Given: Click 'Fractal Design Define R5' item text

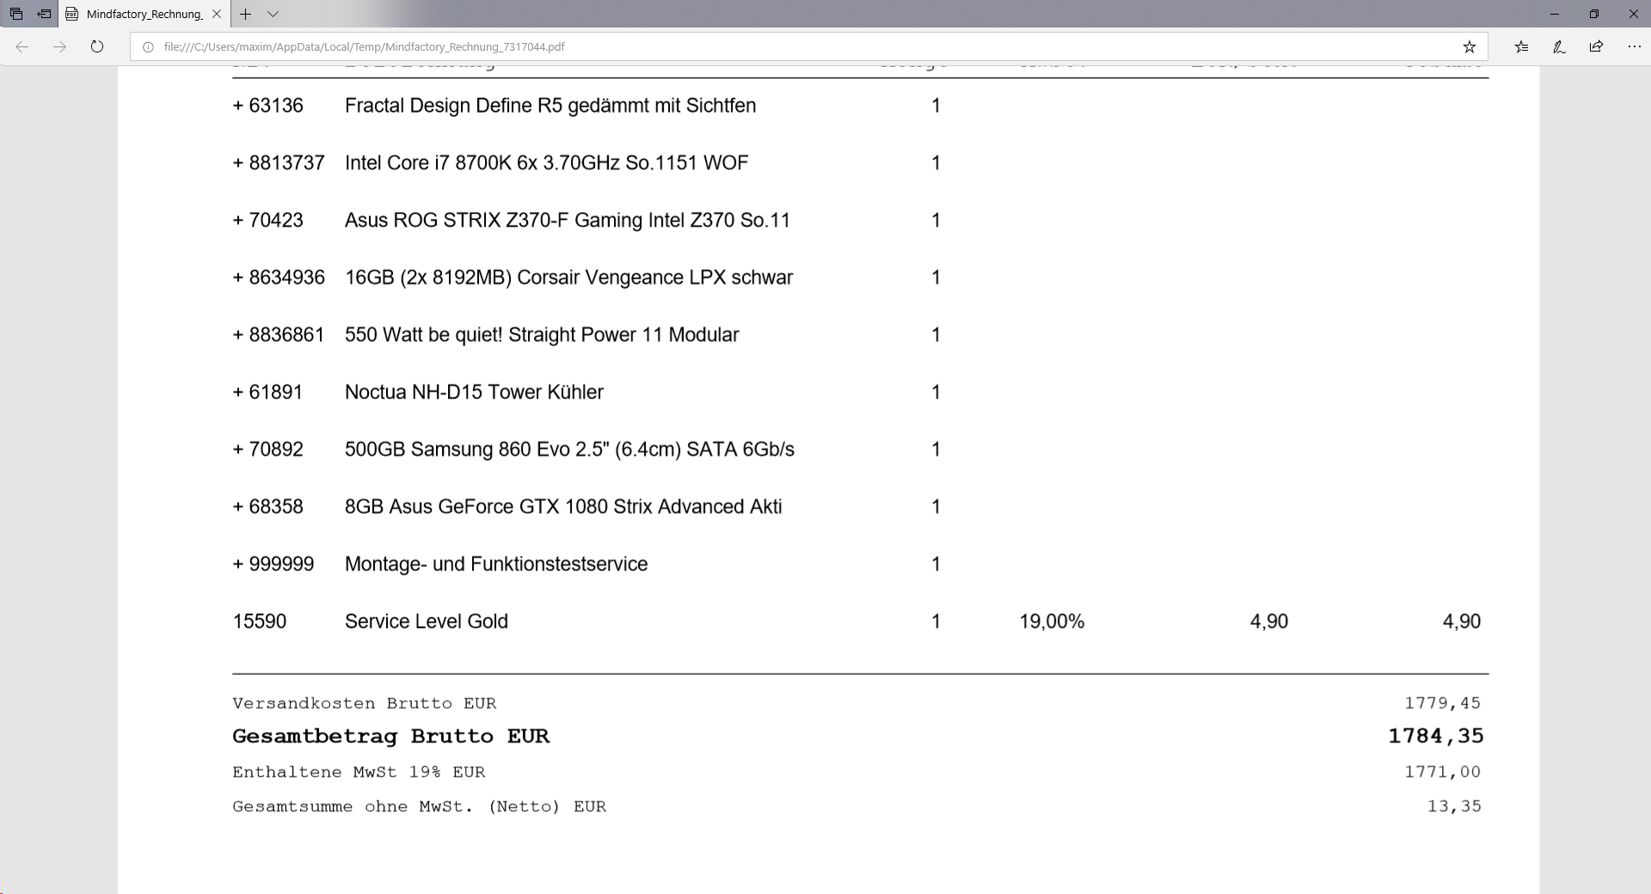Looking at the screenshot, I should tap(550, 106).
